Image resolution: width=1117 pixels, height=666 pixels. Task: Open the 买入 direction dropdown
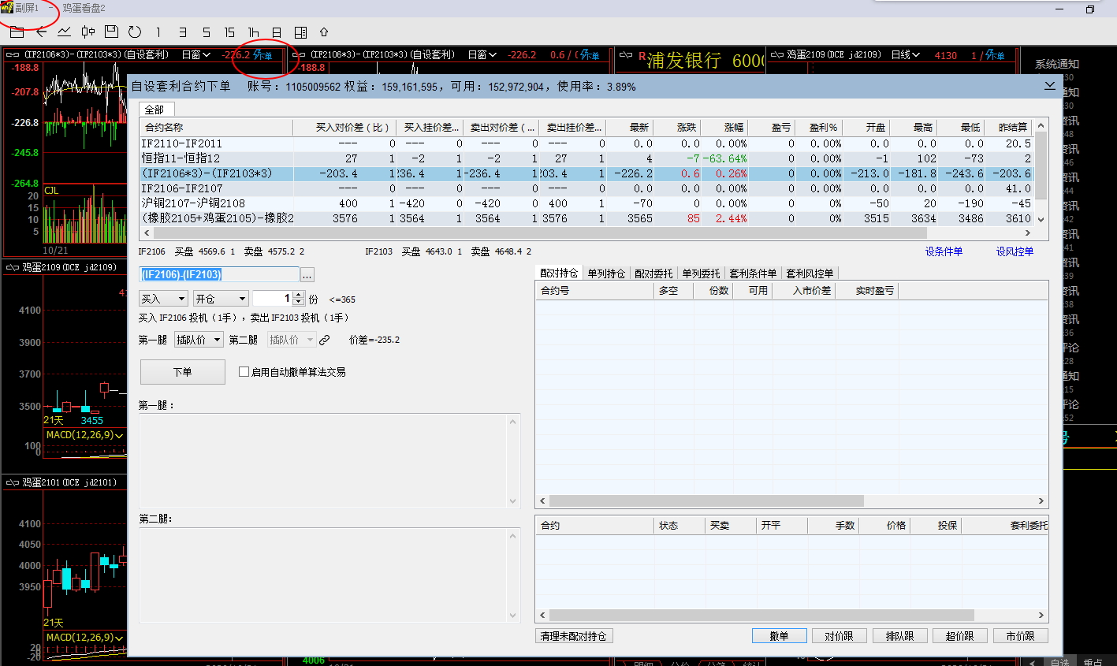181,299
